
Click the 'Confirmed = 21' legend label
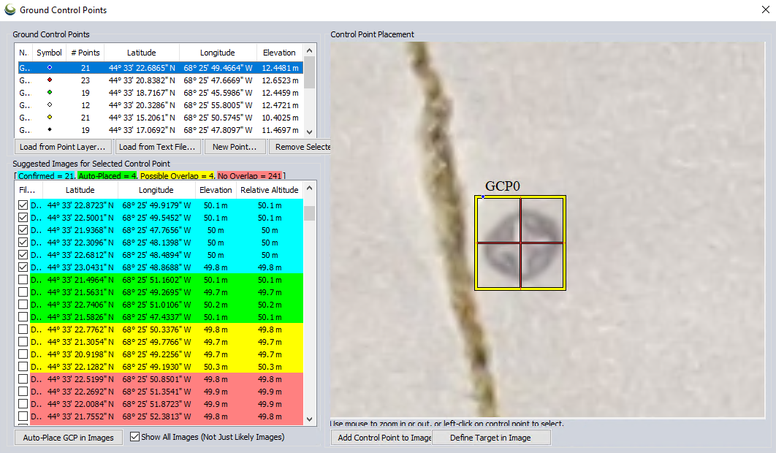[x=47, y=176]
